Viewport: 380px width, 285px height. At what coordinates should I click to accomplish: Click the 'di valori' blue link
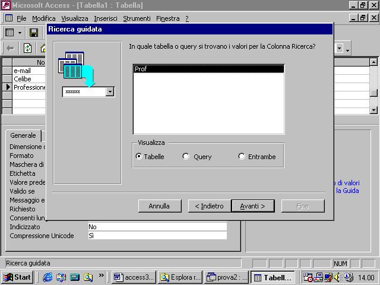349,183
